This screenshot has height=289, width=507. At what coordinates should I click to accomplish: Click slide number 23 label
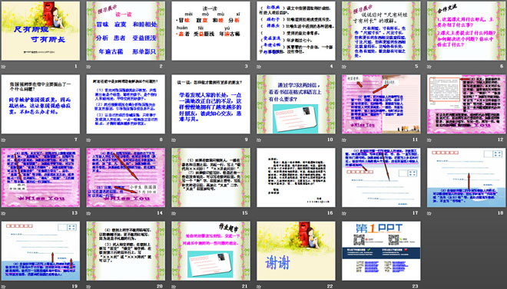[x=415, y=286]
